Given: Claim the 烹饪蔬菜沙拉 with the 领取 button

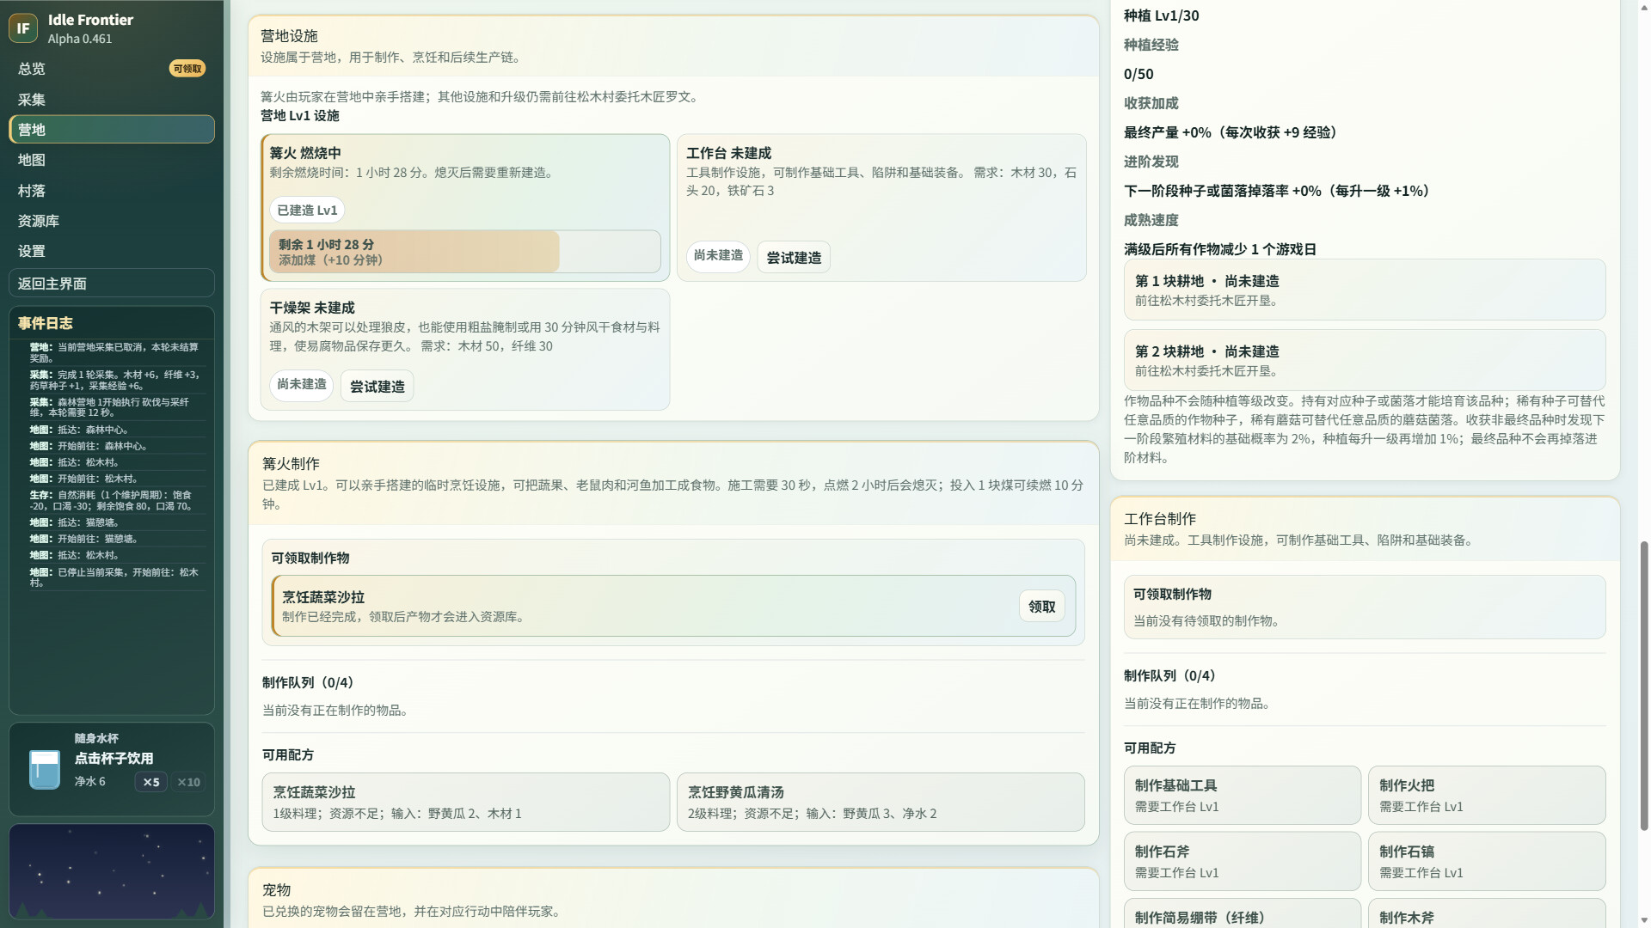Looking at the screenshot, I should point(1042,607).
